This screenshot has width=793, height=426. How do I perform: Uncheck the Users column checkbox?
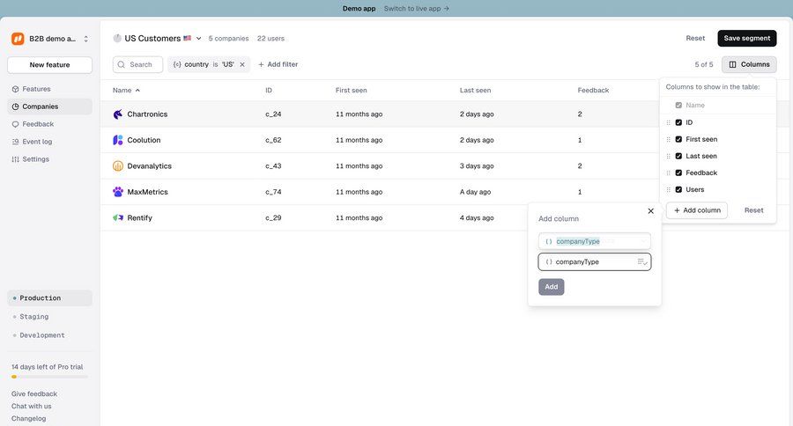pyautogui.click(x=678, y=189)
